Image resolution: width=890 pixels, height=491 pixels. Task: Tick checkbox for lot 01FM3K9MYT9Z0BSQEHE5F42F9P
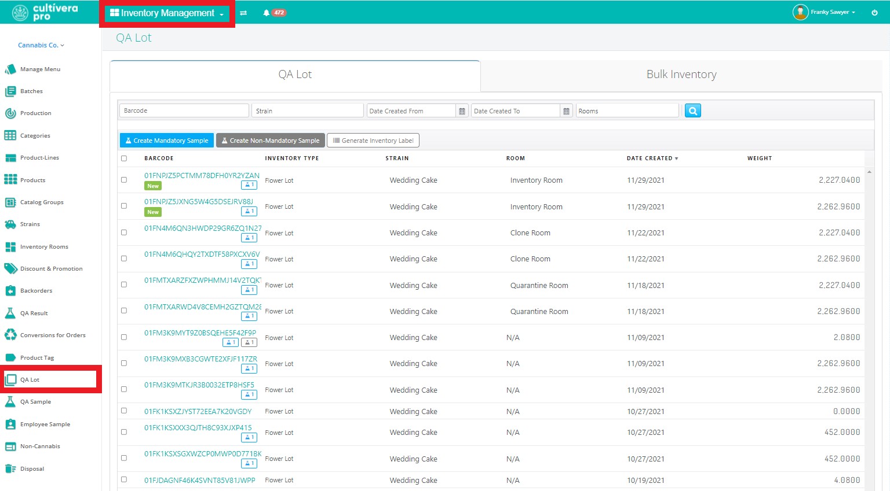click(124, 337)
